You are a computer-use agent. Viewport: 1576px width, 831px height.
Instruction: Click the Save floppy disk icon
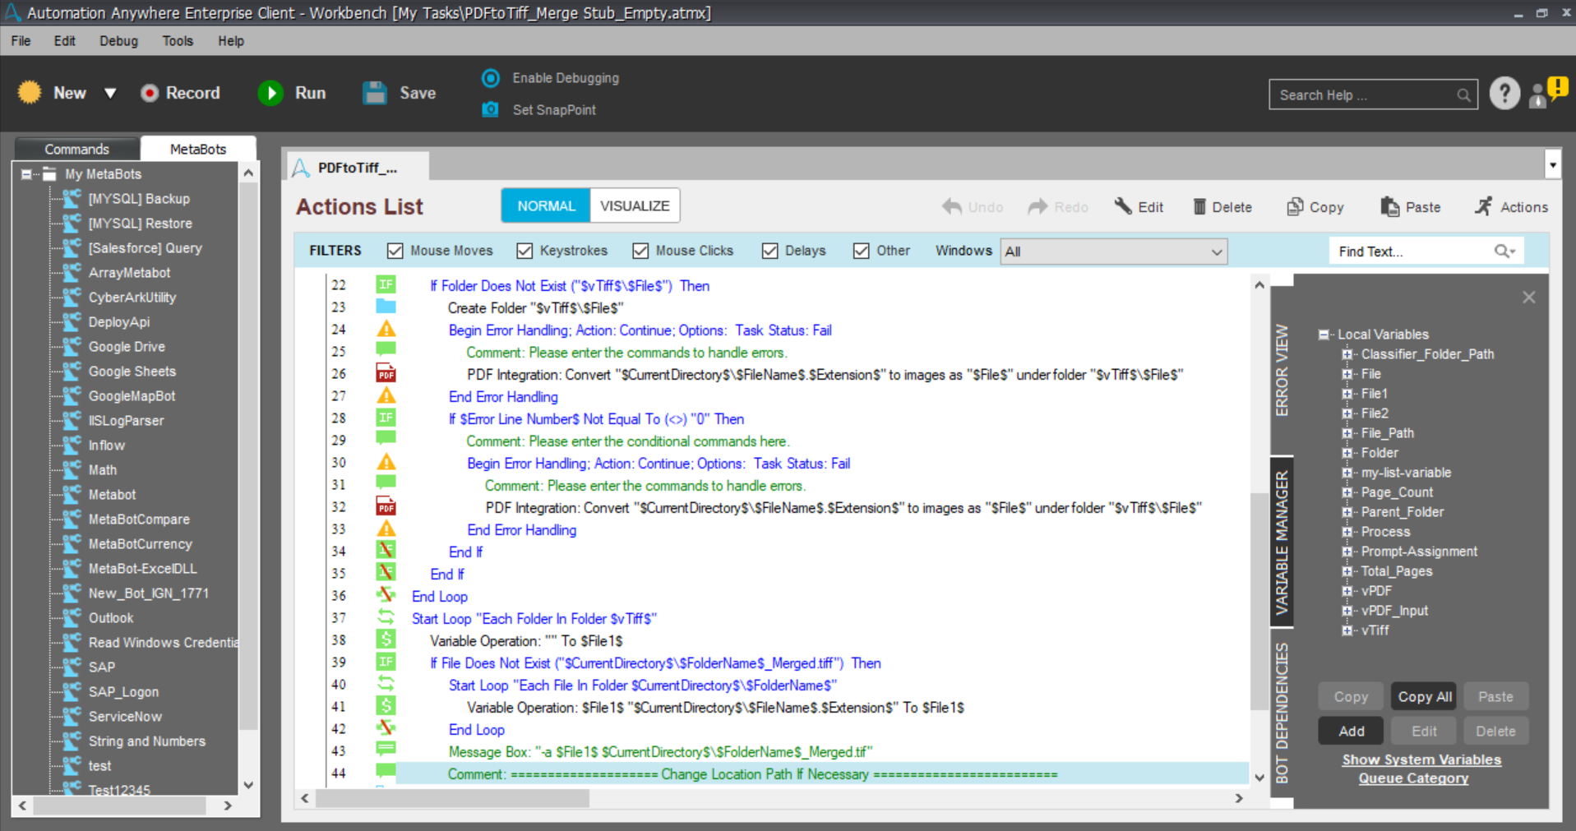click(x=375, y=94)
